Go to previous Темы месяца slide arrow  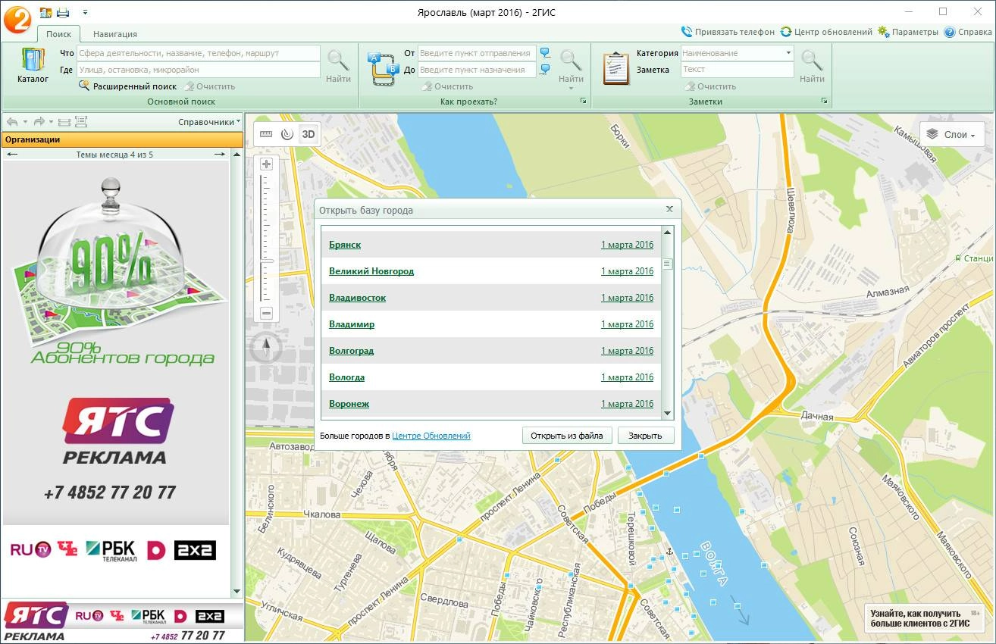(x=11, y=155)
